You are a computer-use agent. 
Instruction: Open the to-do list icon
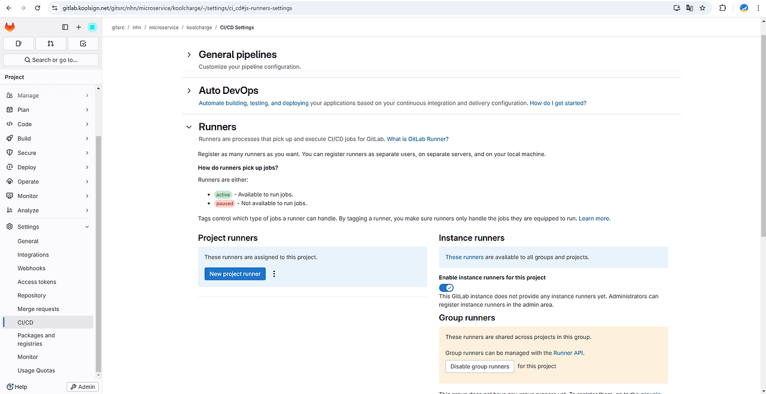(x=83, y=44)
